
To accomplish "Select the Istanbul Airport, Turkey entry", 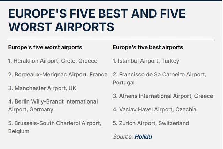I will [x=146, y=61].
